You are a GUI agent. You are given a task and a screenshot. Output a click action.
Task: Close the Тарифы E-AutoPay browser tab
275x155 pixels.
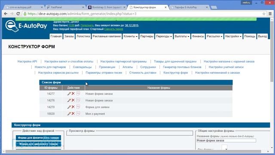pyautogui.click(x=207, y=7)
